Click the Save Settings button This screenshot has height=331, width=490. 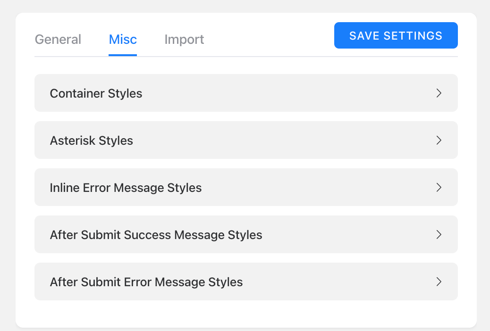(x=396, y=35)
